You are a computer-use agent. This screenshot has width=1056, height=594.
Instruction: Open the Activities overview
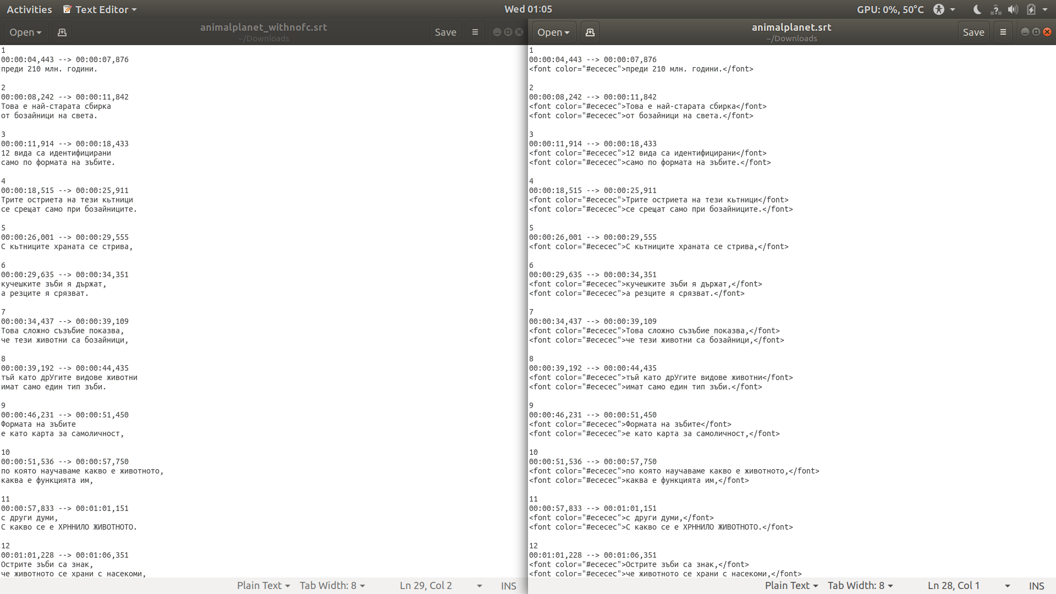click(x=29, y=9)
